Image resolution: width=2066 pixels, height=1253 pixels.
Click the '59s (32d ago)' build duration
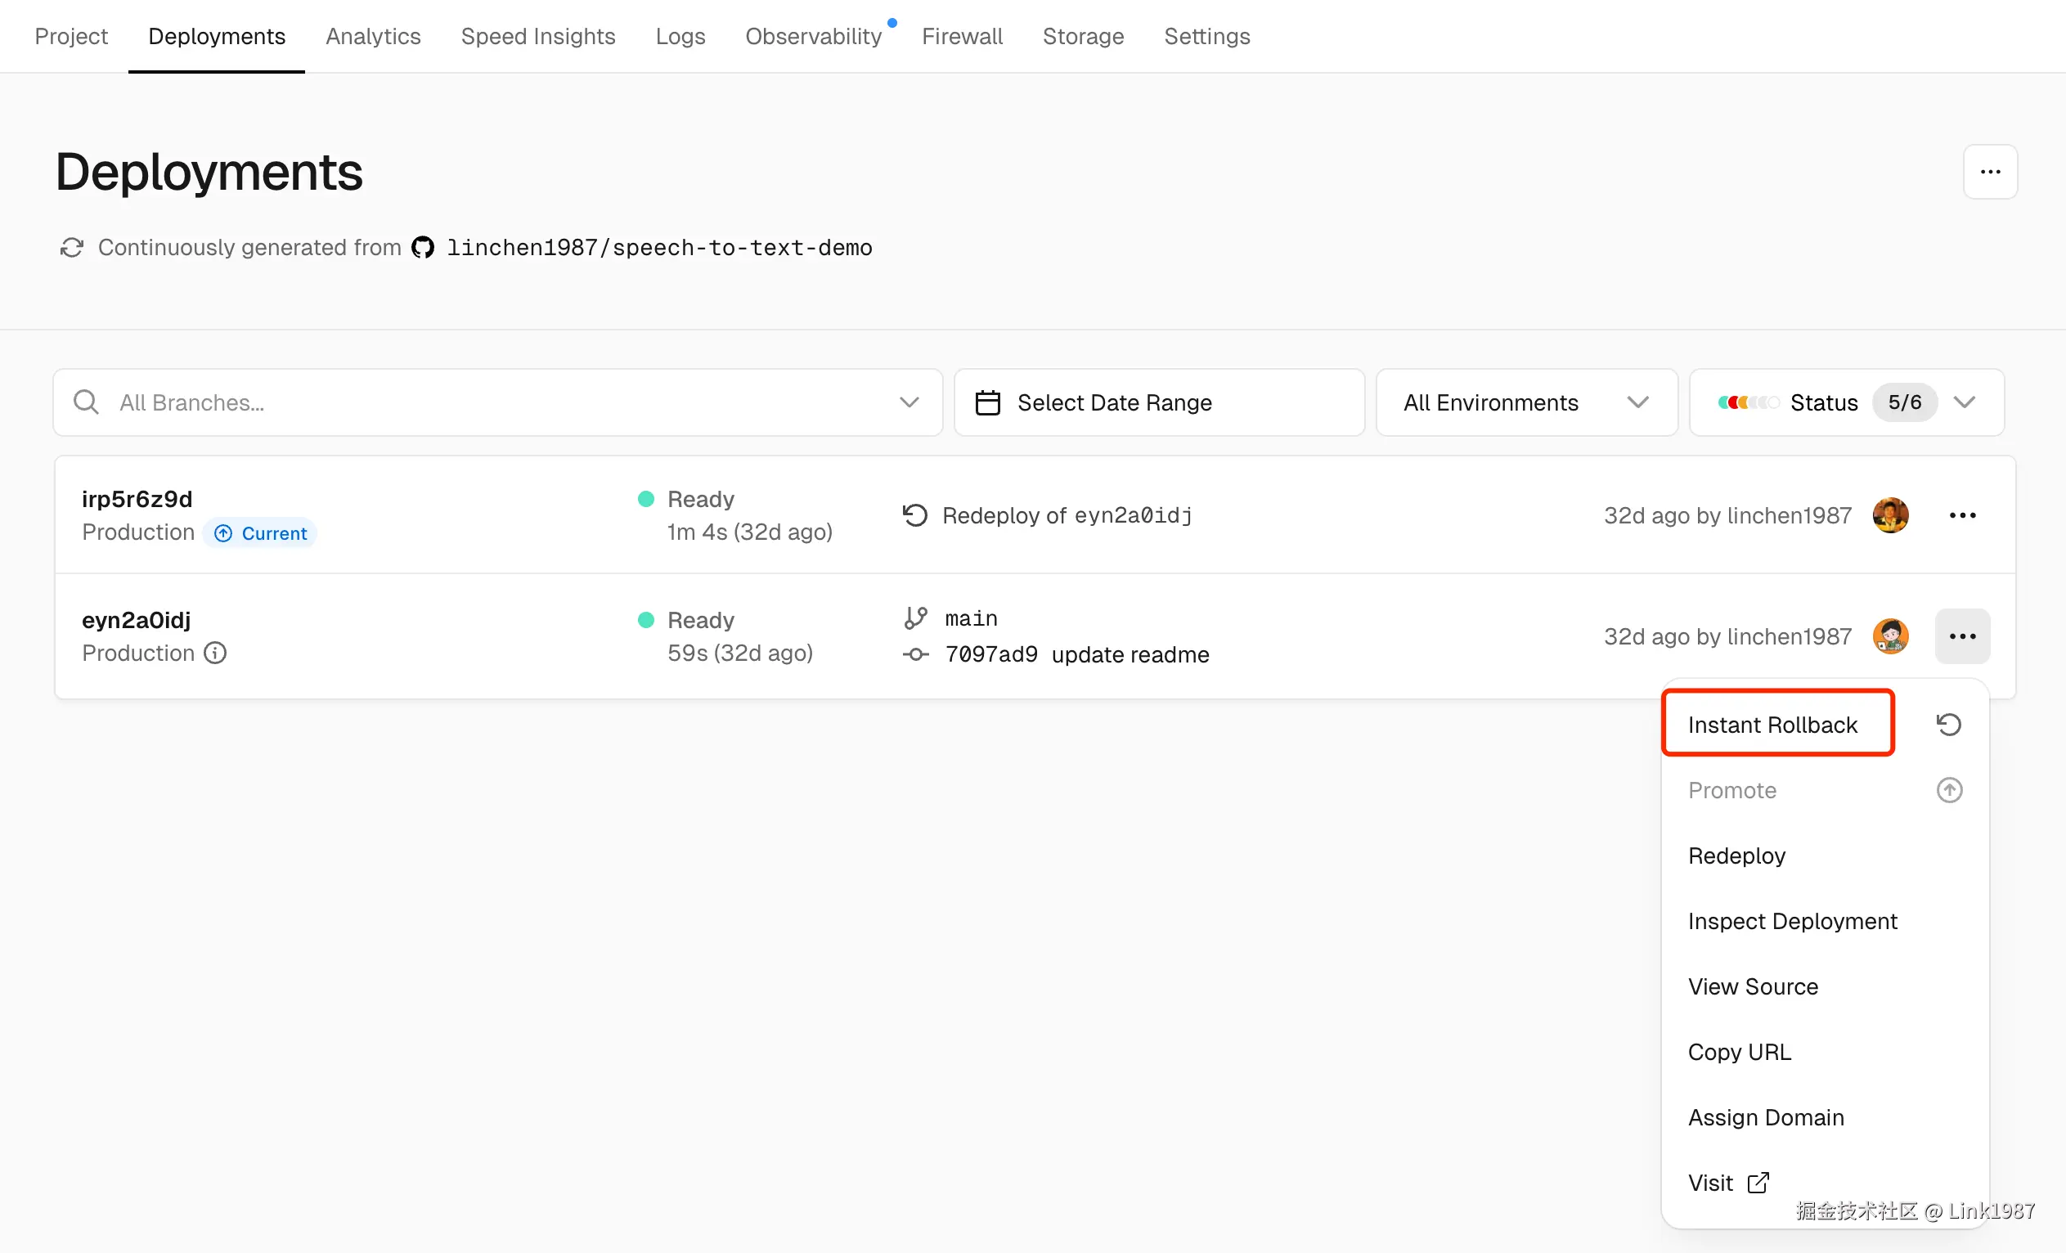point(739,653)
